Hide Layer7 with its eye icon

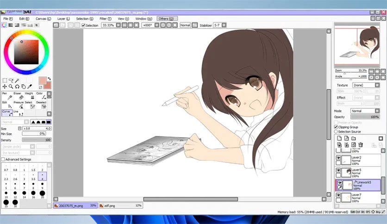tap(338, 195)
